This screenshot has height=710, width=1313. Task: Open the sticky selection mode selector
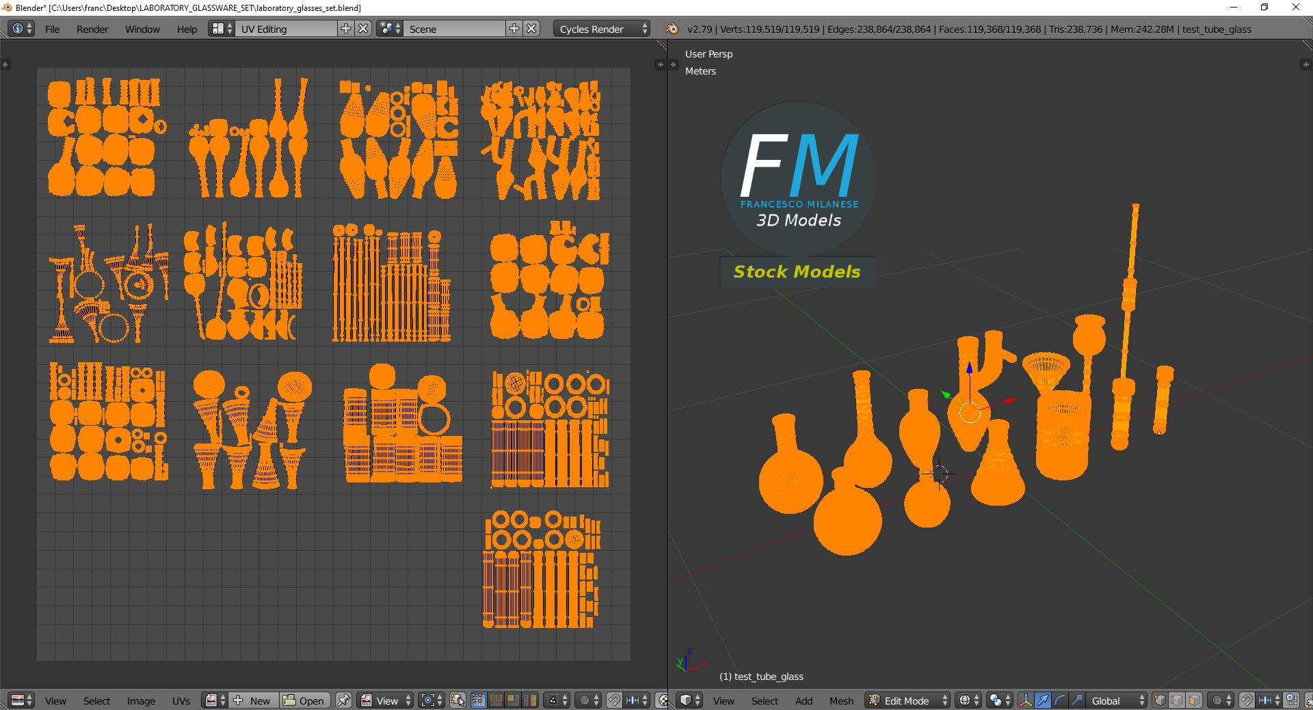pyautogui.click(x=556, y=700)
